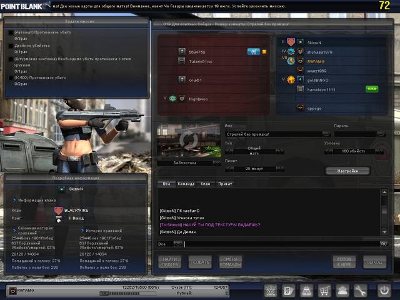The width and height of the screenshot is (400, 300).
Task: Click rank icon next to qppogo
Action: click(300, 108)
